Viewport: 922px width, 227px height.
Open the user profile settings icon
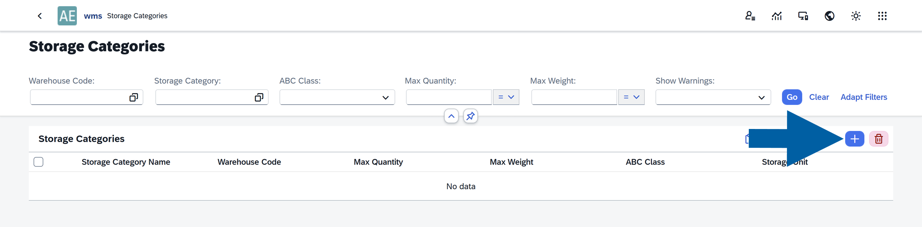(x=750, y=16)
